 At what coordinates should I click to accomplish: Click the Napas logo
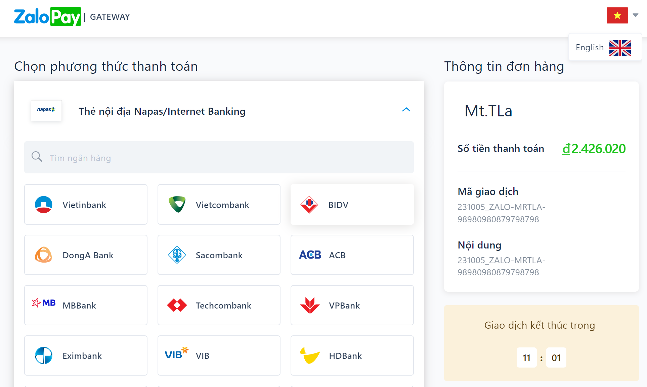coord(46,110)
